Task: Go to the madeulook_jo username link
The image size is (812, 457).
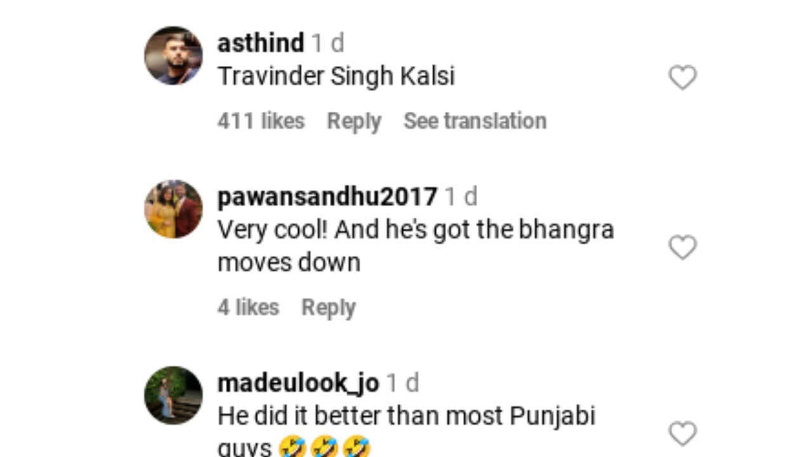Action: click(298, 383)
